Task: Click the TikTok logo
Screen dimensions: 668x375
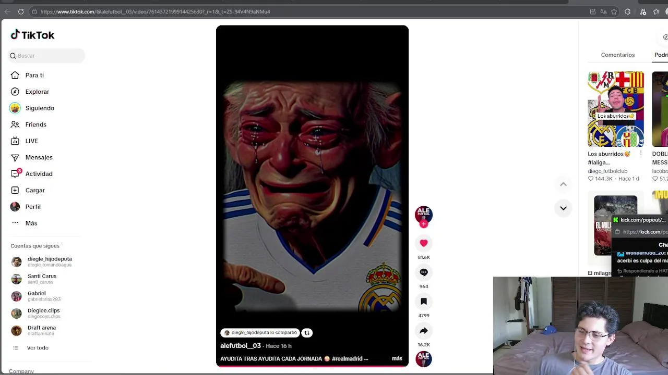Action: click(32, 35)
